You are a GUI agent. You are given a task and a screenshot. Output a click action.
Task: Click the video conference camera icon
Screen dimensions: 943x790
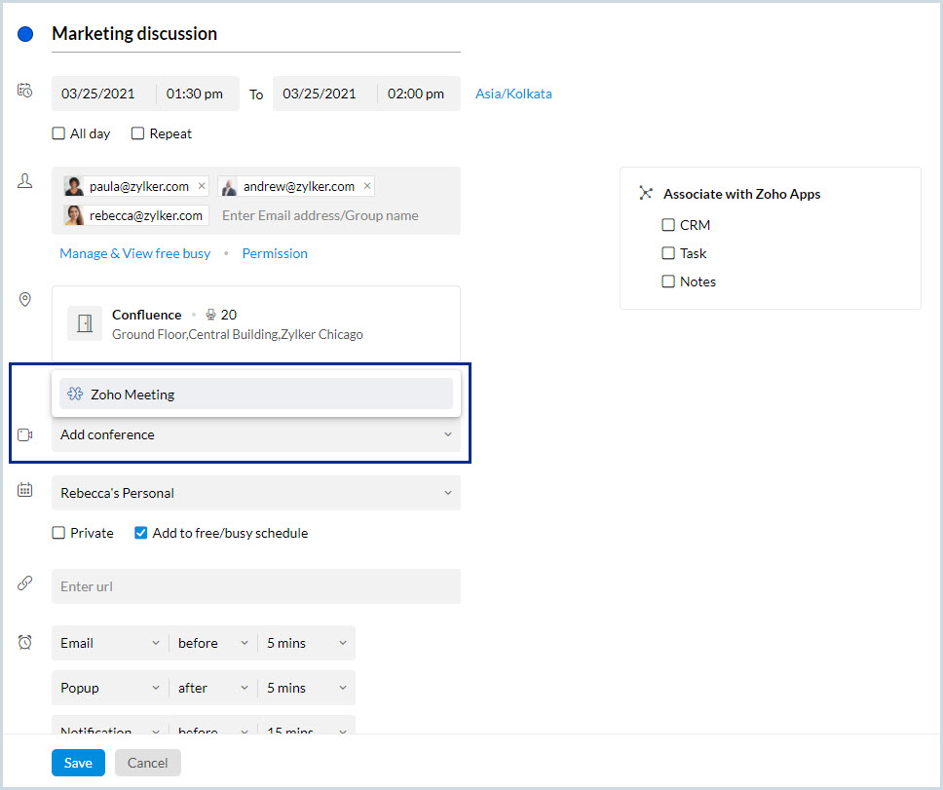(x=25, y=435)
